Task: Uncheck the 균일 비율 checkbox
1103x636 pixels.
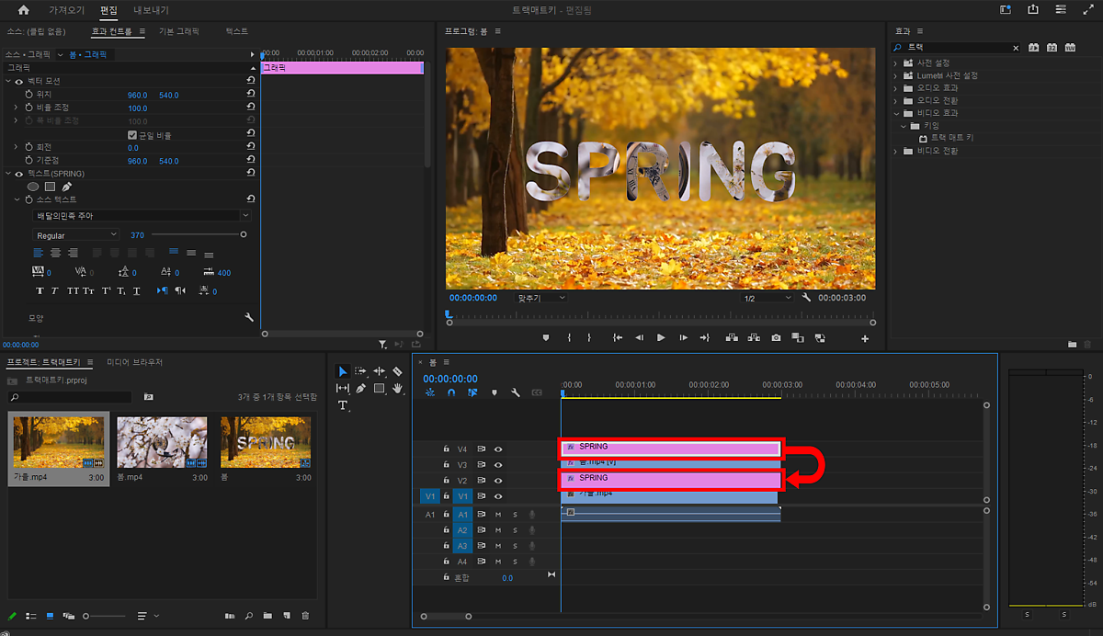Action: (x=132, y=135)
